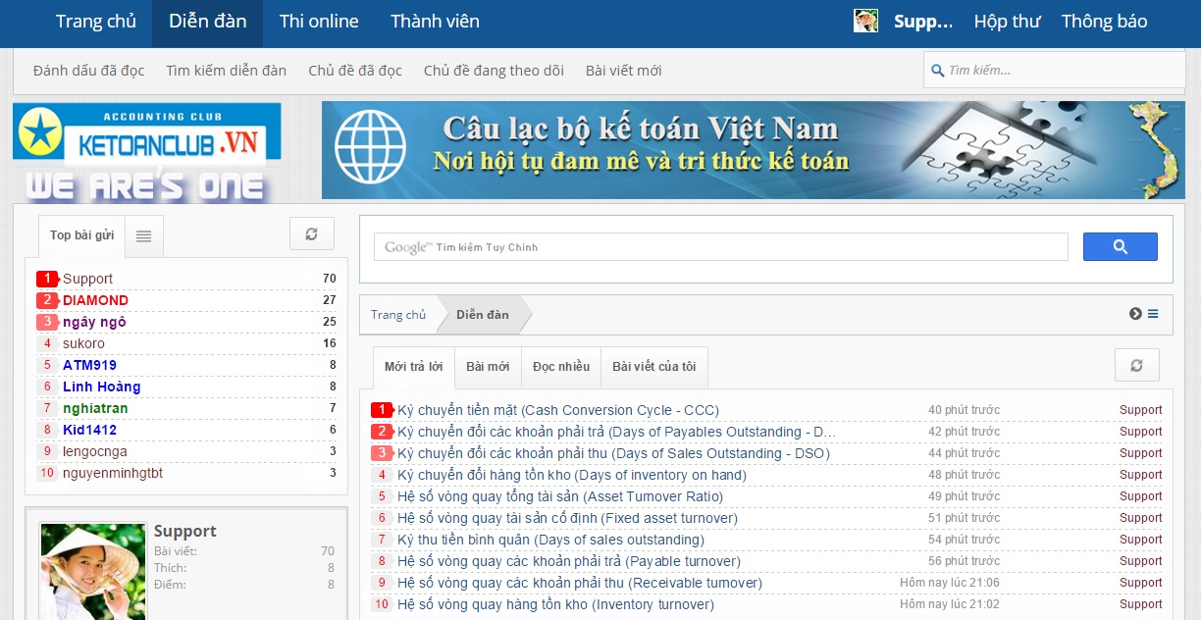Click refresh icon in Top bài gửi panel
Image resolution: width=1201 pixels, height=620 pixels.
click(x=311, y=234)
